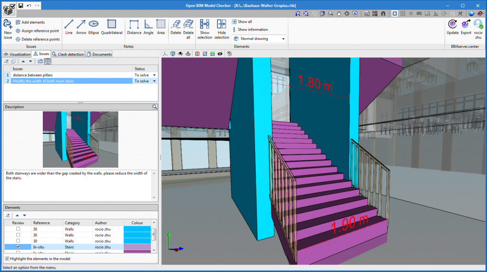Click Hide selection in Elements group
This screenshot has height=272, width=487.
click(x=222, y=29)
